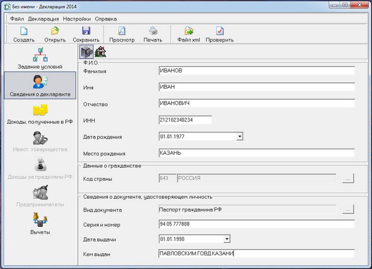This screenshot has height=269, width=372.
Task: Click the Вид документа field Паспорт гражданина РФ
Action: tap(247, 209)
